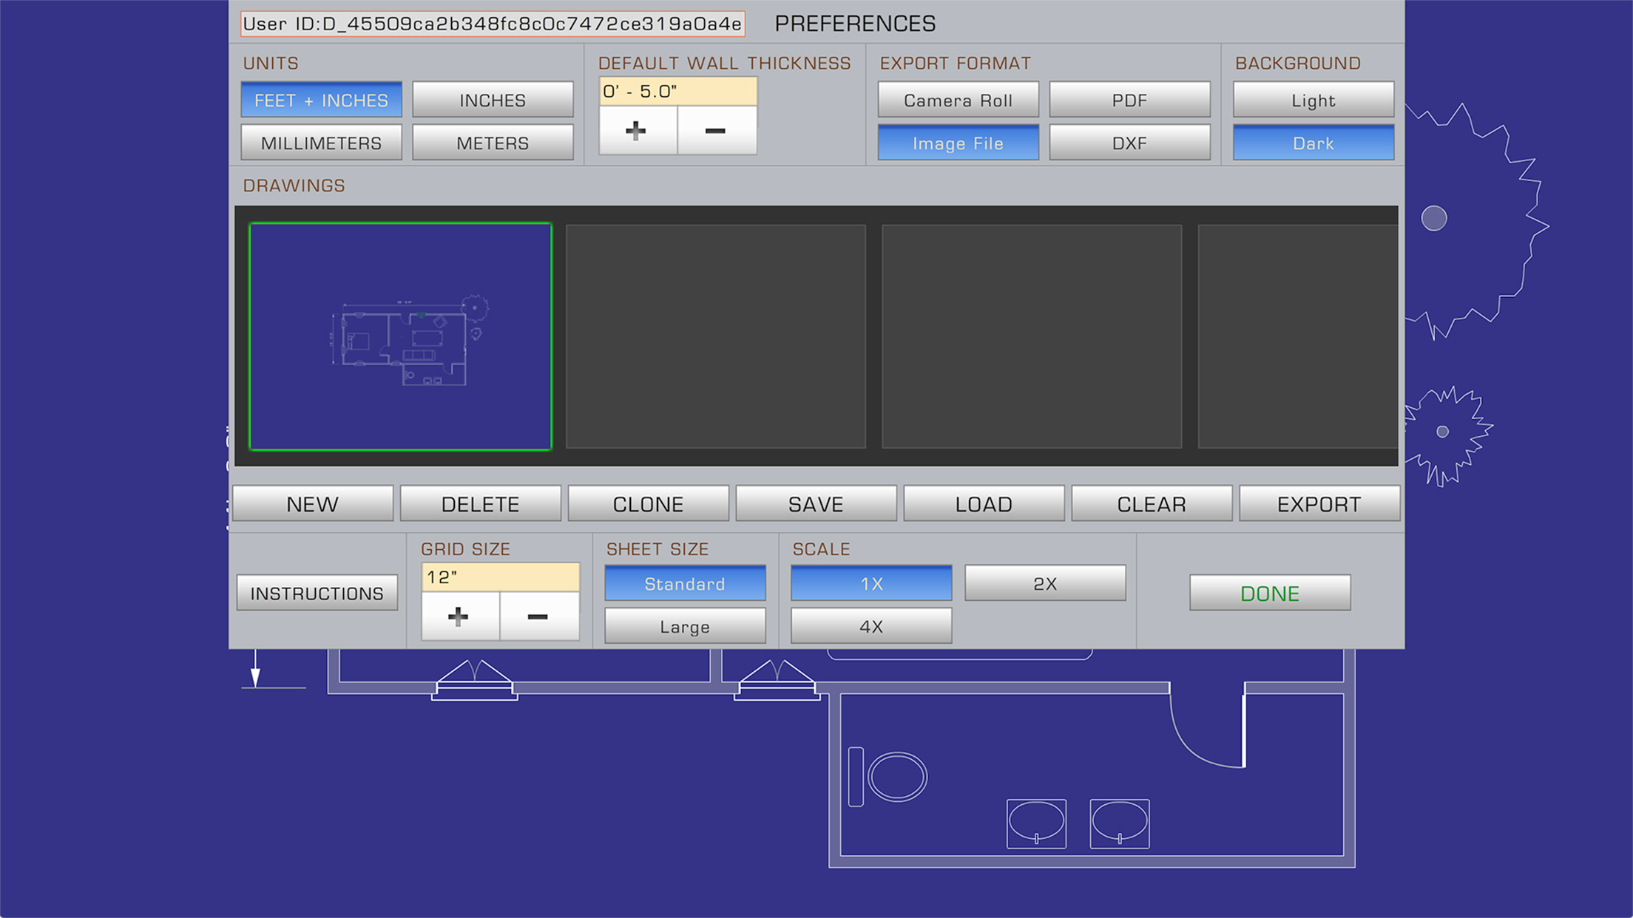Viewport: 1633px width, 918px height.
Task: Click the grid size 12" value field
Action: click(x=501, y=577)
